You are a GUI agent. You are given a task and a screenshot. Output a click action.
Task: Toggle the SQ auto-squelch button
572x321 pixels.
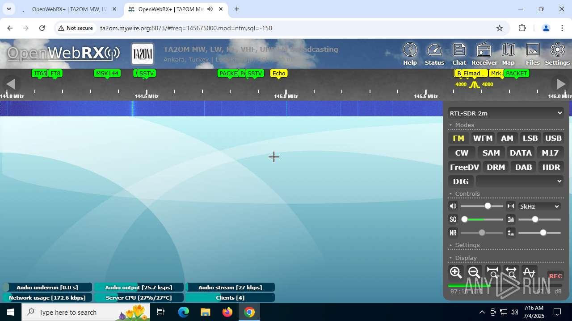coord(453,219)
